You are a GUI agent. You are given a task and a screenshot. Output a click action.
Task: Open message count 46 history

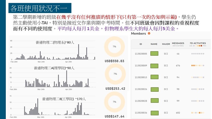click(178, 54)
